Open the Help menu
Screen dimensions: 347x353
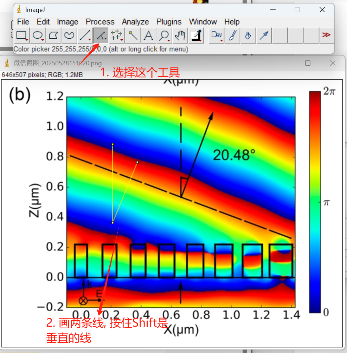pyautogui.click(x=232, y=22)
